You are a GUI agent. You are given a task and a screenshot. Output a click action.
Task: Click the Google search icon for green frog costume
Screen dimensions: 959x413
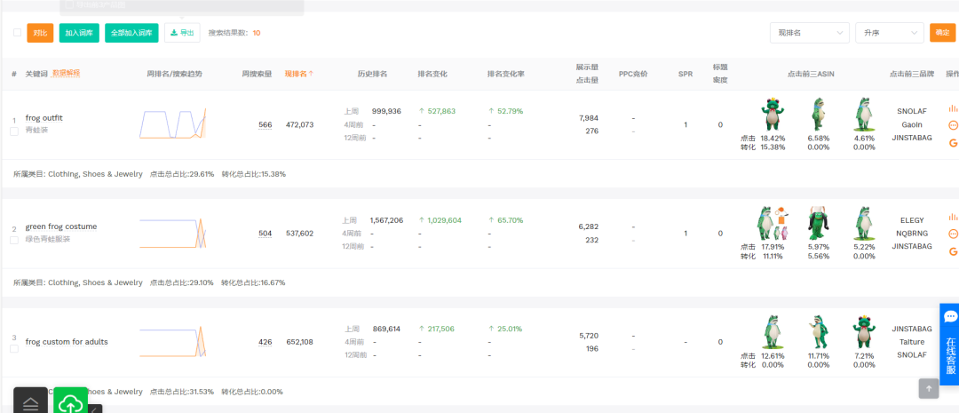coord(953,251)
